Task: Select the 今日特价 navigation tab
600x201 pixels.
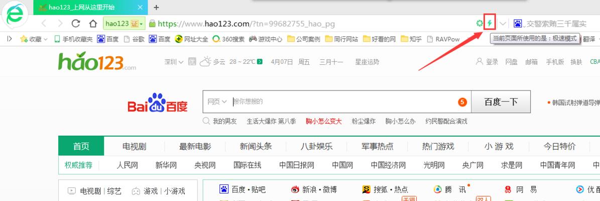Action: [x=559, y=146]
